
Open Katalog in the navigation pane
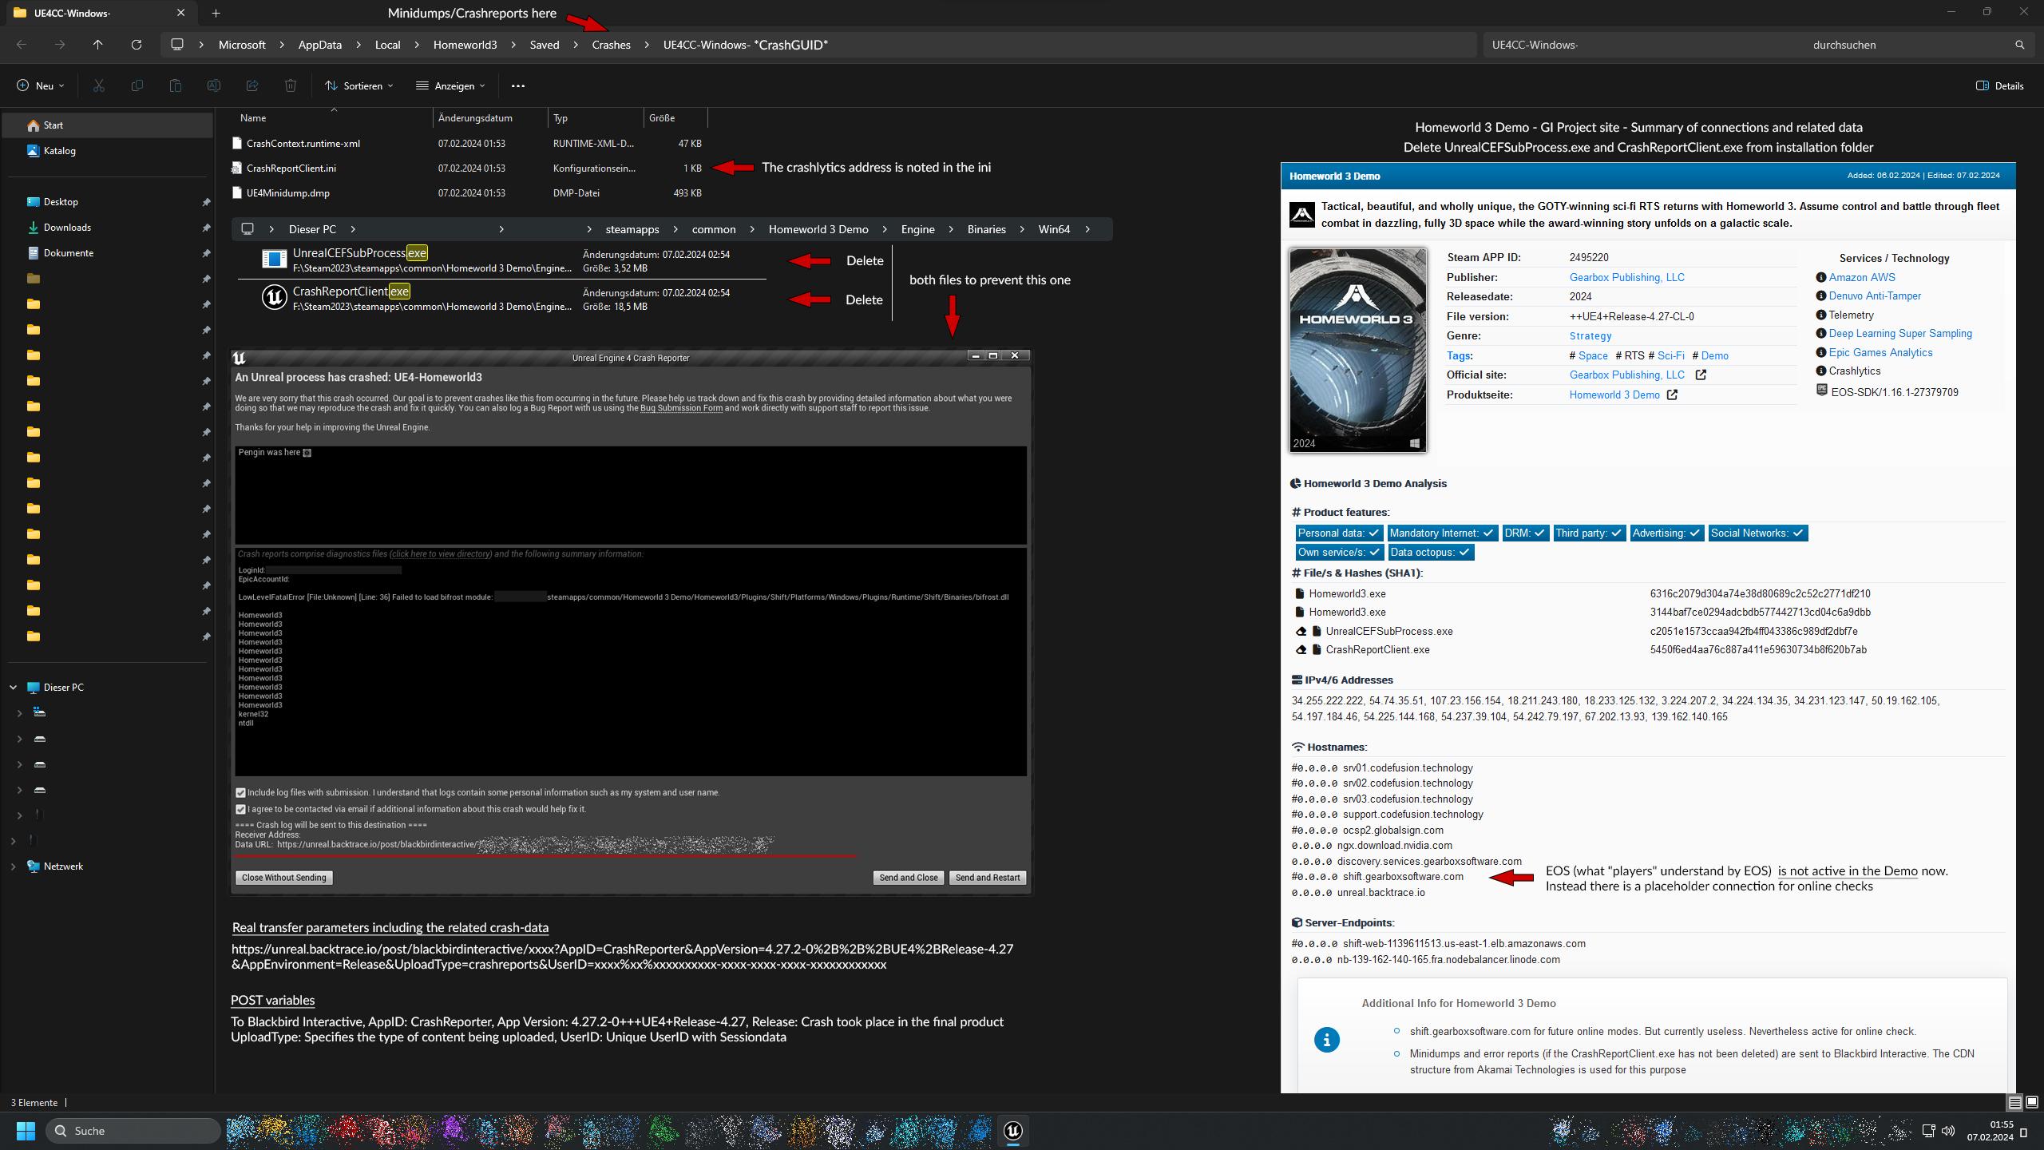(60, 151)
